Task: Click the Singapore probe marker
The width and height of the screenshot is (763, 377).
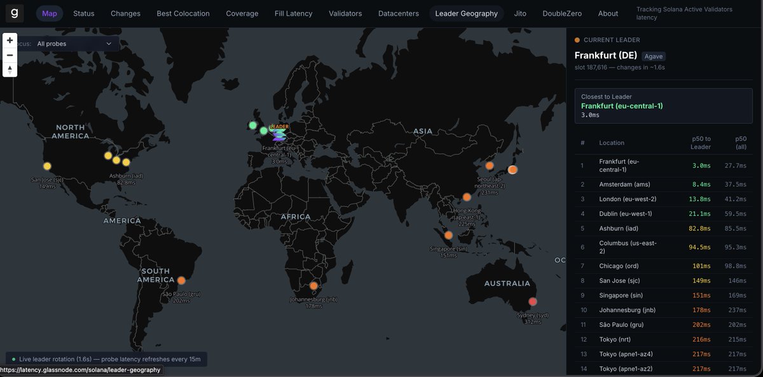Action: click(x=448, y=235)
